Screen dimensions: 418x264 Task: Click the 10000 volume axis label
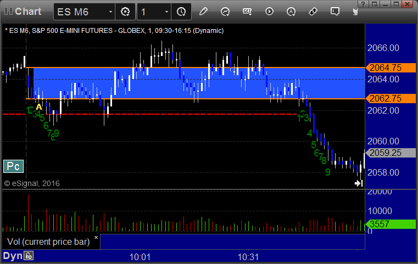click(x=380, y=211)
